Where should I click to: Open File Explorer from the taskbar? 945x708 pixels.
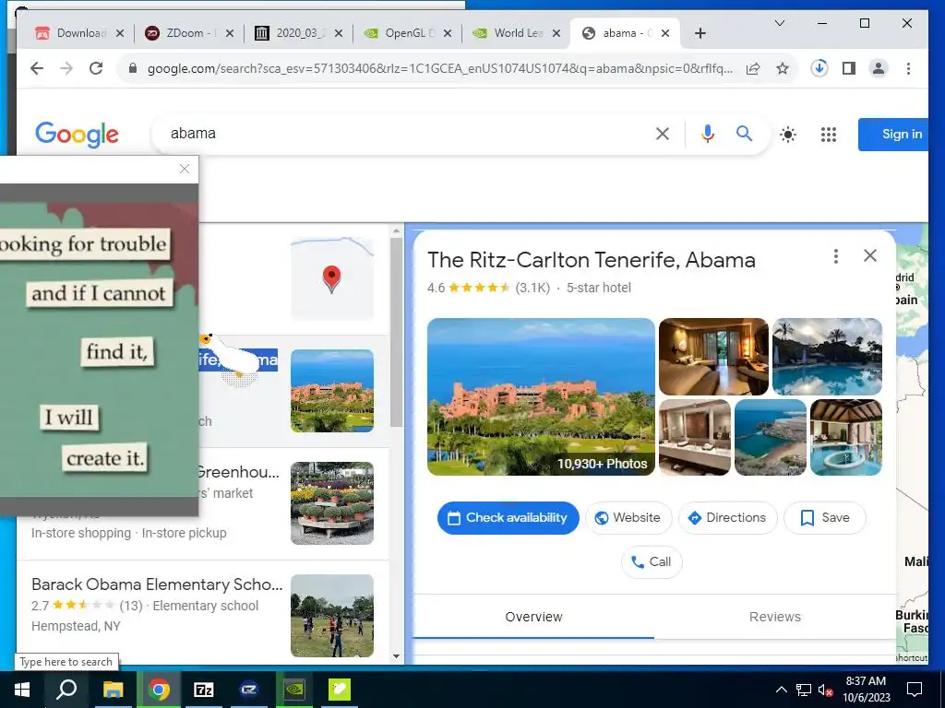click(113, 690)
